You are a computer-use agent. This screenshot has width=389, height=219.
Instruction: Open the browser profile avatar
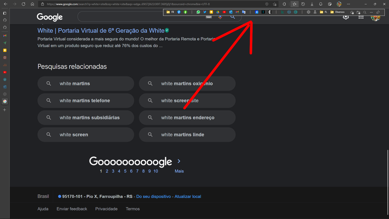(339, 4)
